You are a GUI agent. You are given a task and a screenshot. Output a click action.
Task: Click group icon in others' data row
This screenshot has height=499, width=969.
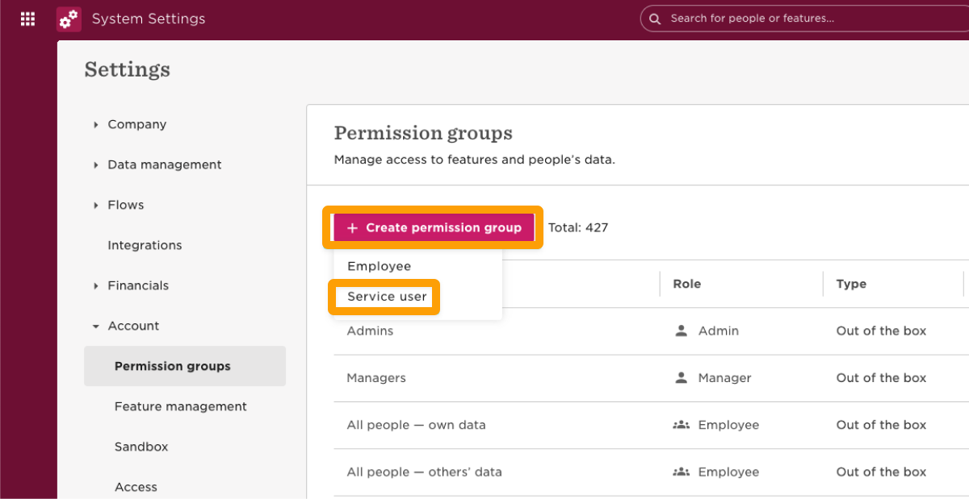coord(681,472)
